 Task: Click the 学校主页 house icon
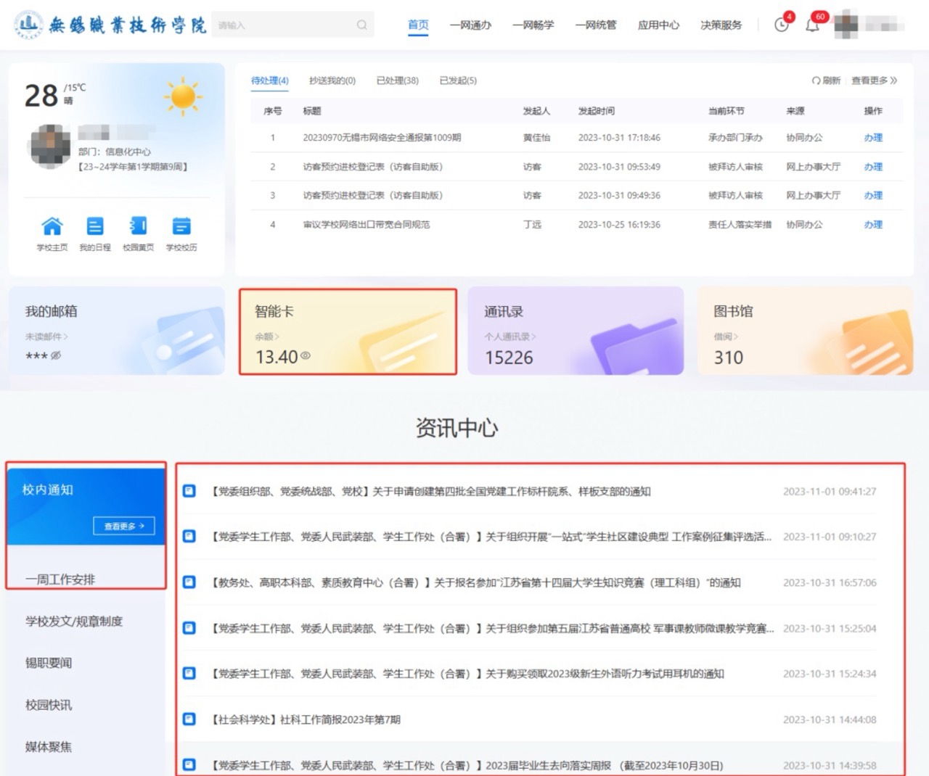[52, 226]
